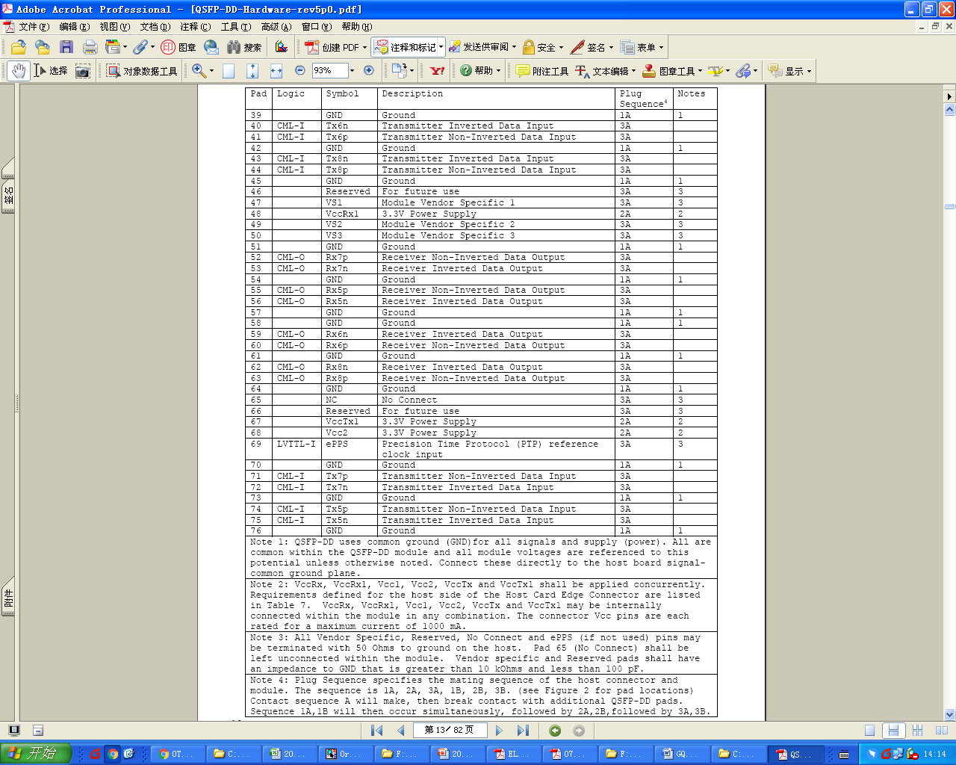Open the 高级 menu

pos(276,27)
